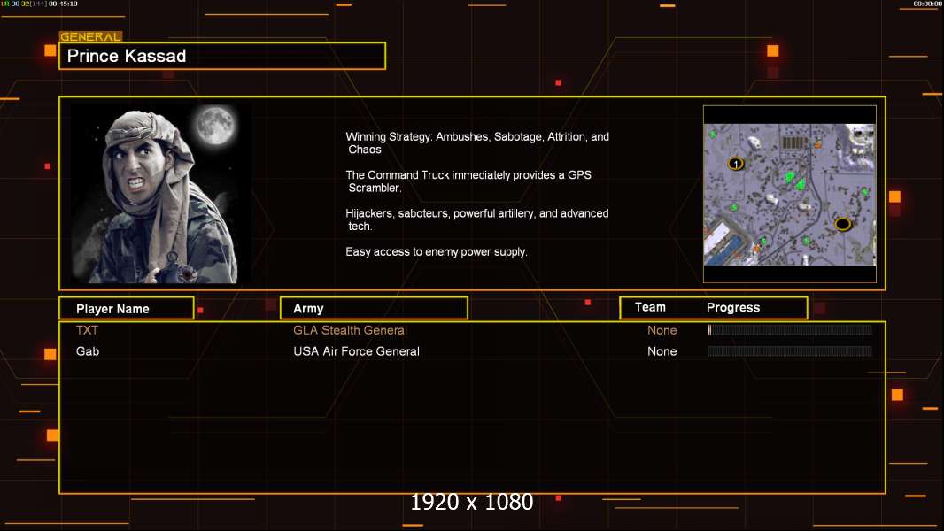This screenshot has width=944, height=531.
Task: Click the snowy map preview thumbnail
Action: (x=790, y=194)
